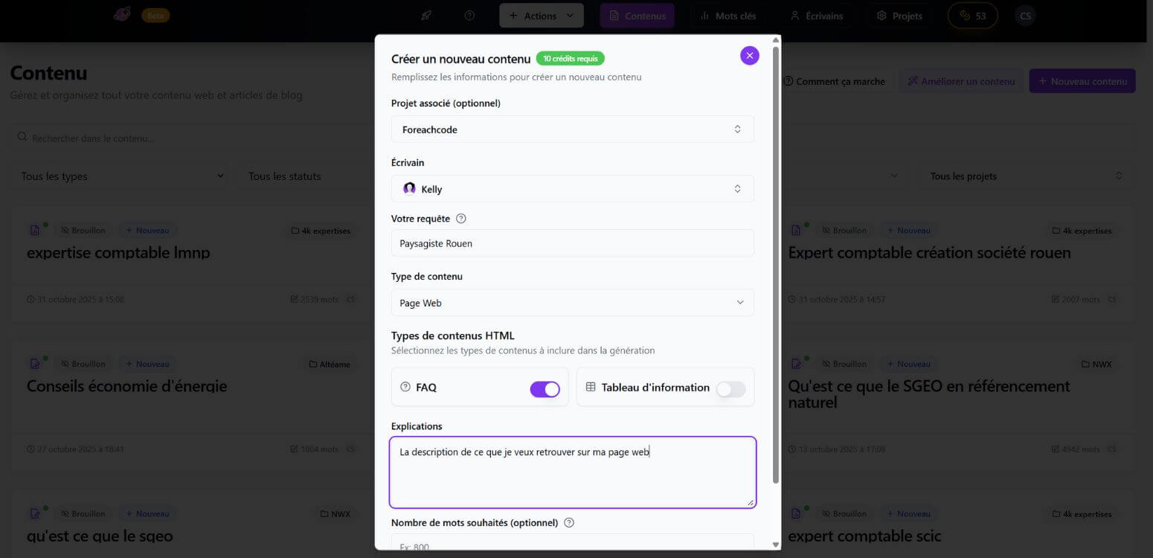Open the Actions menu in the header
The height and width of the screenshot is (558, 1153).
coord(542,16)
